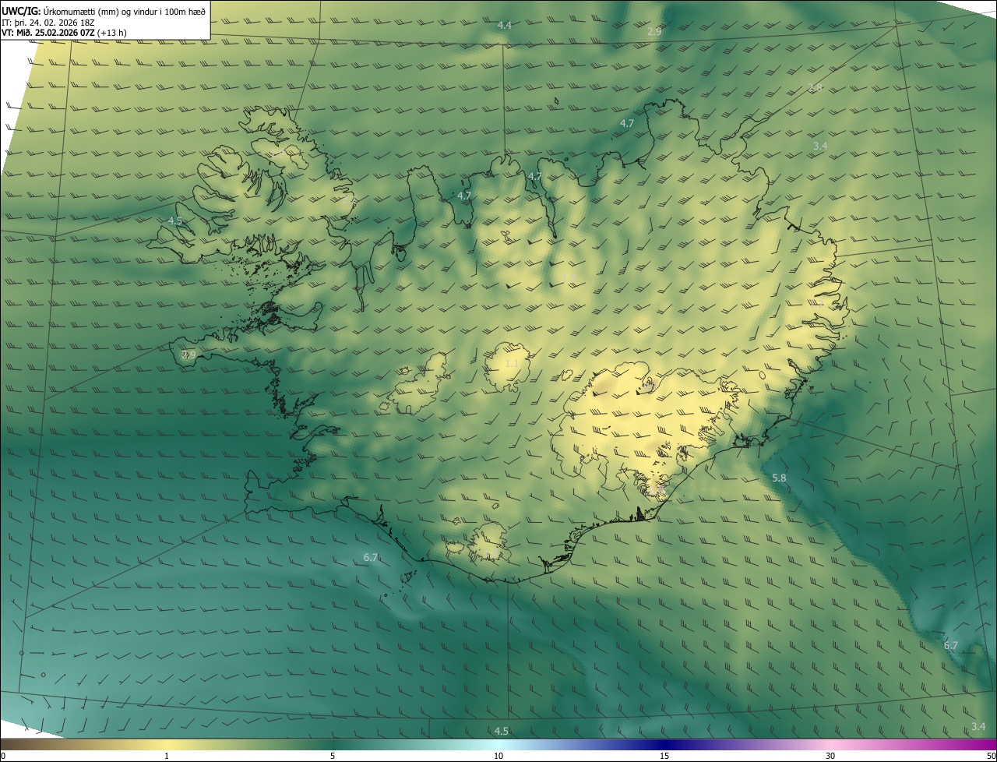
Task: Click the 2.8 value label on the map
Action: point(816,88)
